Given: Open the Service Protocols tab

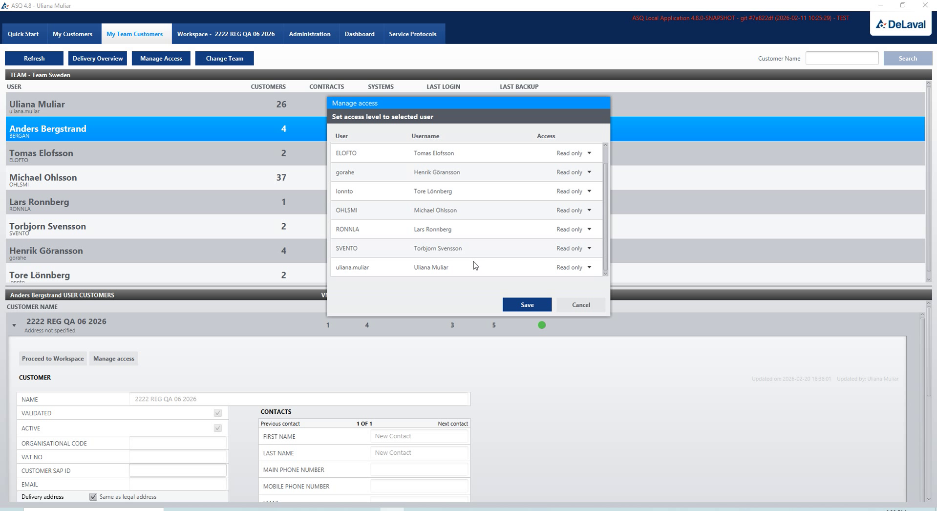Looking at the screenshot, I should coord(412,34).
